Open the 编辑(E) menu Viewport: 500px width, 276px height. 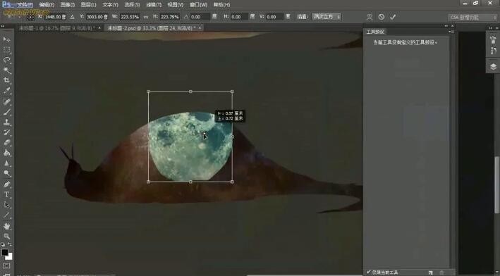(x=47, y=5)
